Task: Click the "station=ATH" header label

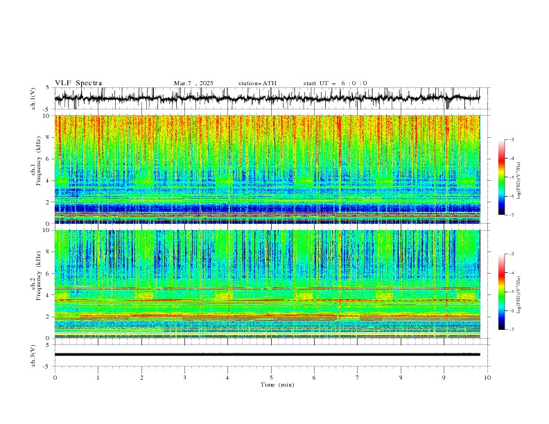Action: [257, 83]
